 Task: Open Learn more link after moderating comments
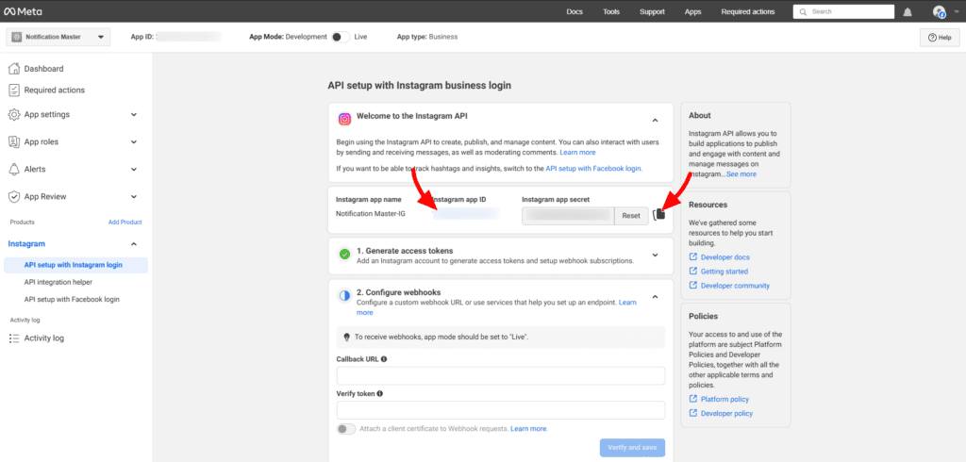click(x=578, y=152)
